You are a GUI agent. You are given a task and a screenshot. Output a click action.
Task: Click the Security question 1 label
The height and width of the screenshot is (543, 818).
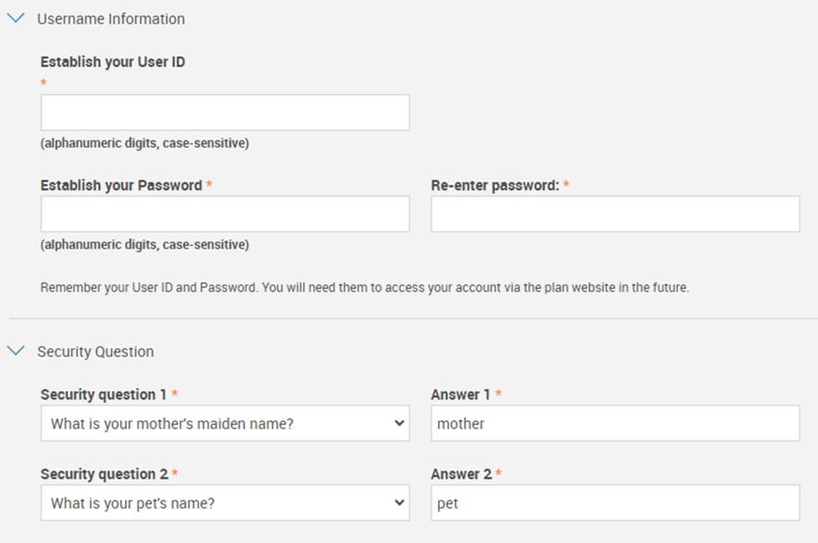[104, 394]
